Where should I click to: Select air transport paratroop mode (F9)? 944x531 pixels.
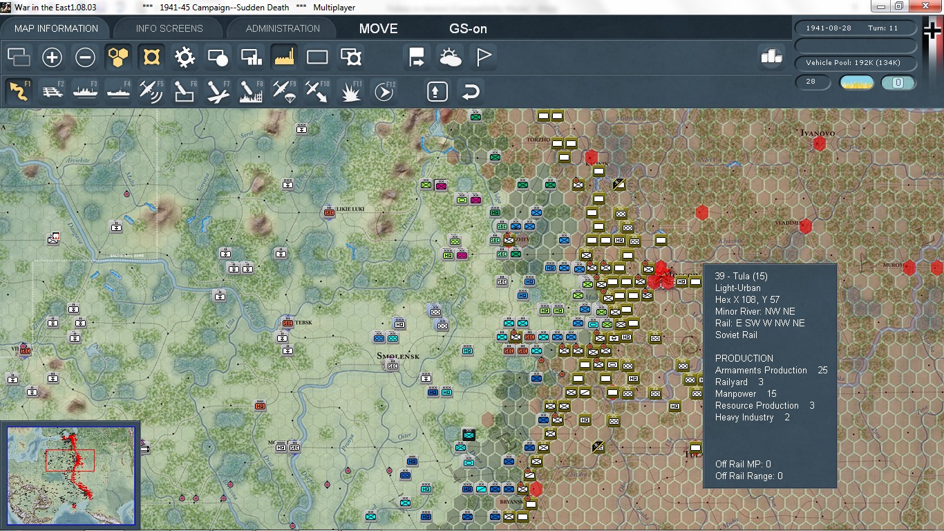coord(284,91)
